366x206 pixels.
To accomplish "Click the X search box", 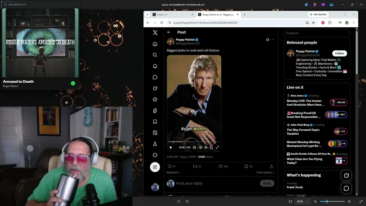I will (x=317, y=33).
